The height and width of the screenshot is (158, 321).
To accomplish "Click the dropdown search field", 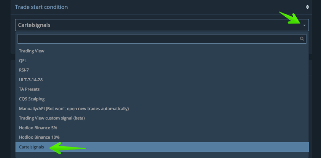I will pyautogui.click(x=162, y=39).
